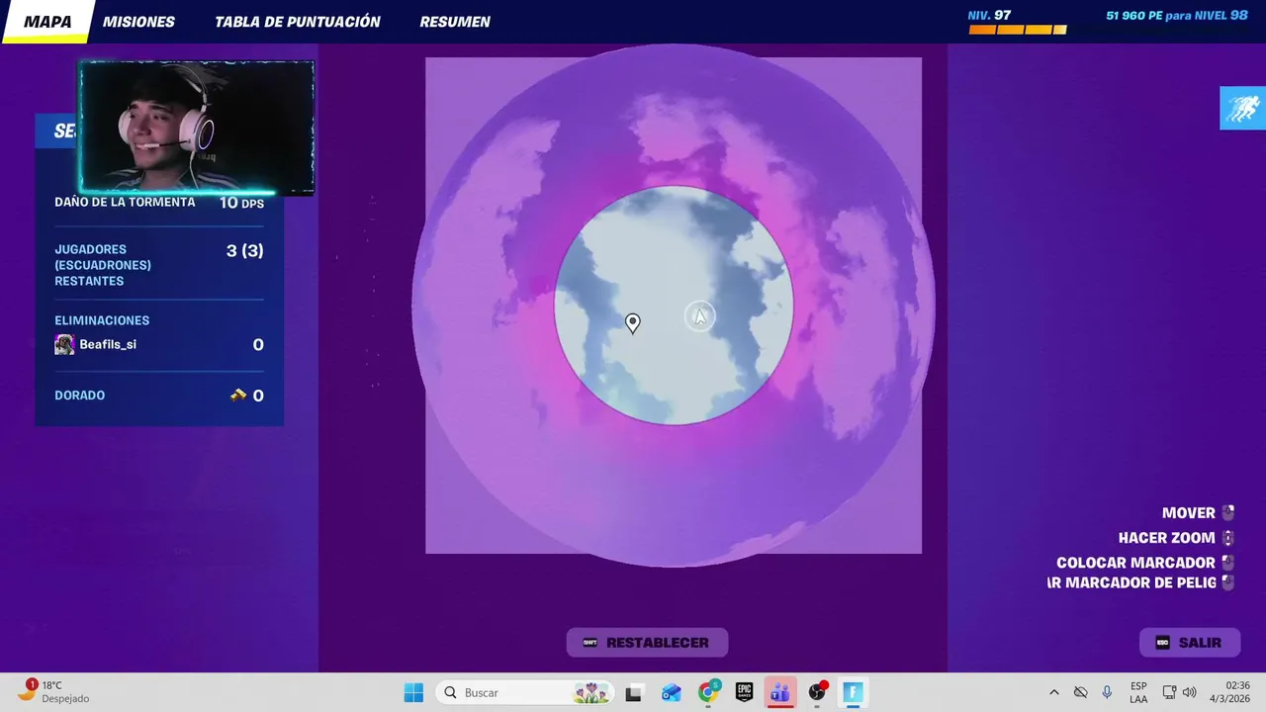Click the NIV. 97 level label

pos(989,15)
